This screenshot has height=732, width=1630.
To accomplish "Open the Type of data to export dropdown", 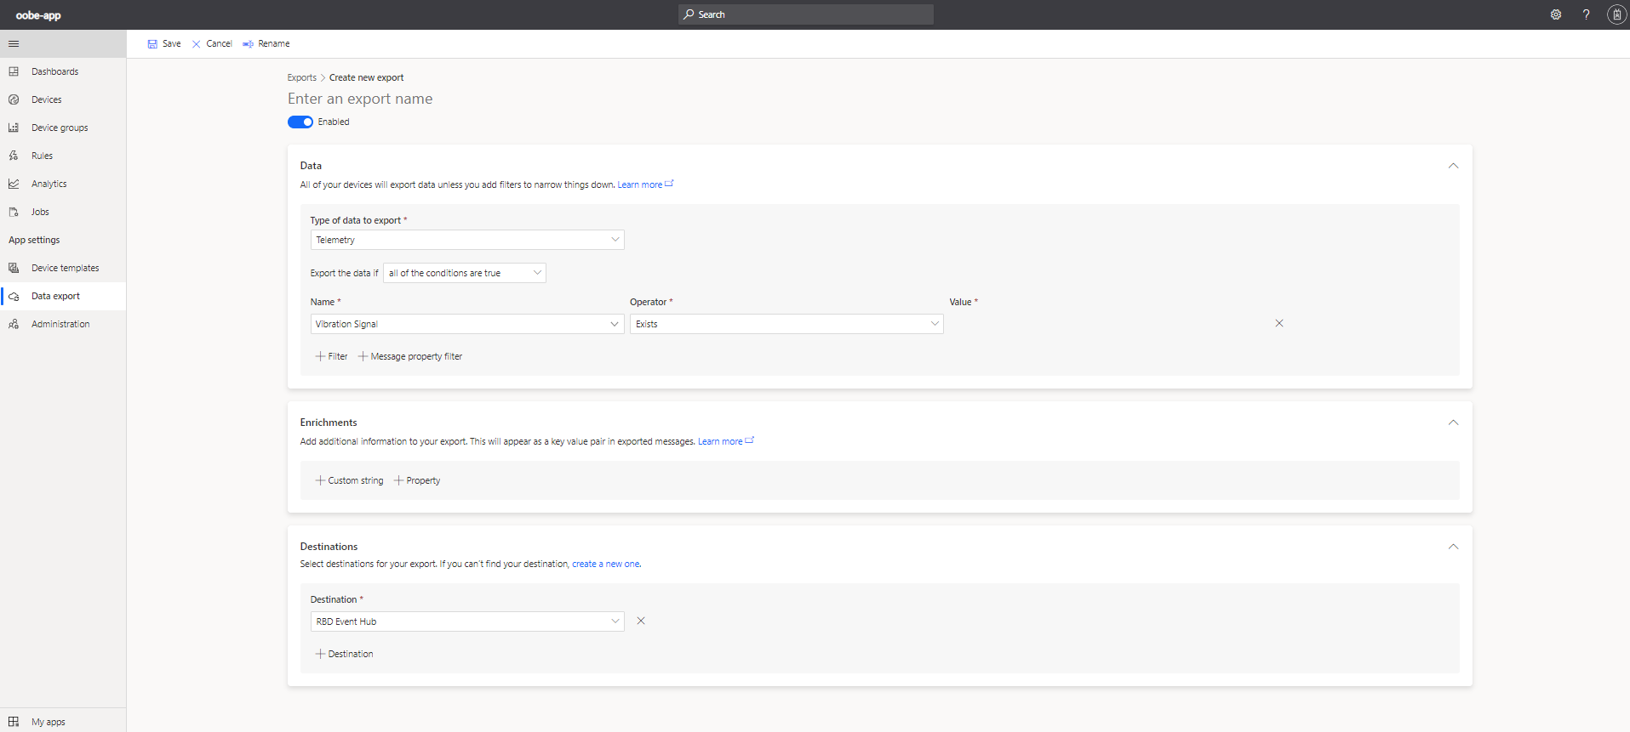I will (466, 240).
